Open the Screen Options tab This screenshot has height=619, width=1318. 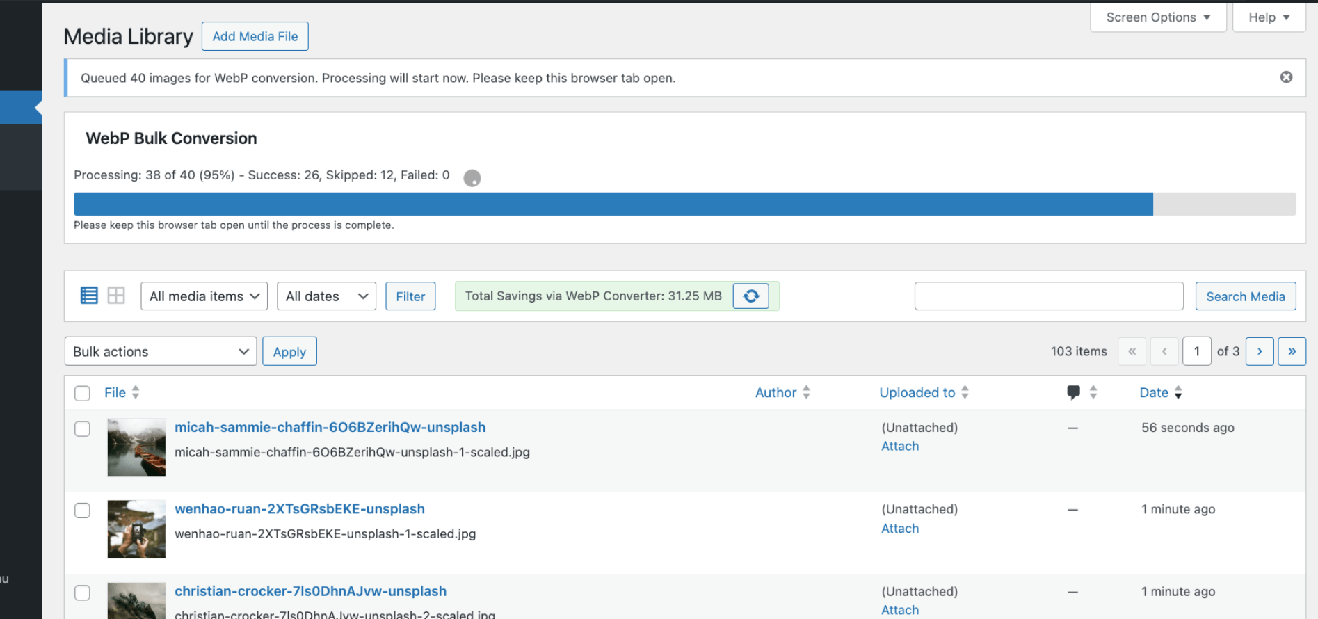pyautogui.click(x=1157, y=17)
